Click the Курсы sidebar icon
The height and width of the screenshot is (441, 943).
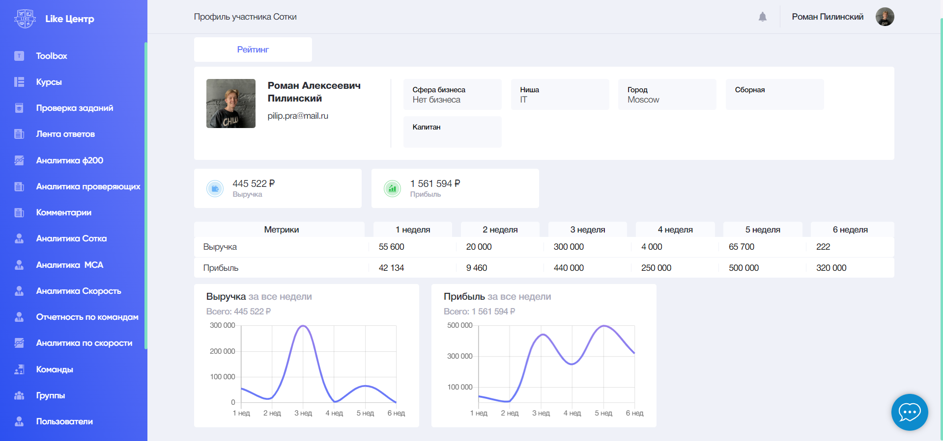coord(19,82)
